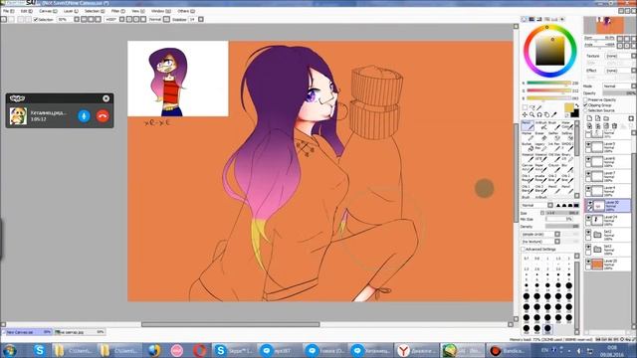Open the Canvas menu
Viewport: 637px width, 358px height.
point(49,11)
